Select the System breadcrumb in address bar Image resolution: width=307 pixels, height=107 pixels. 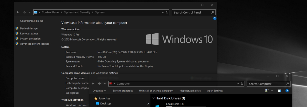pos(100,12)
